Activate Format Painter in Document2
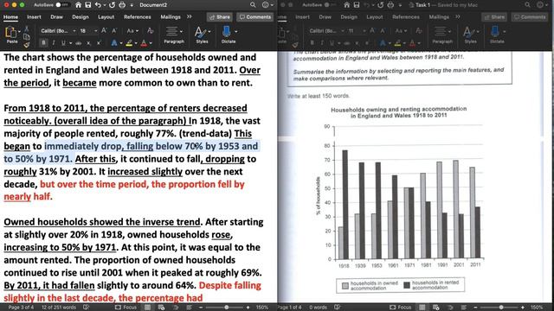The image size is (554, 311). click(x=26, y=44)
